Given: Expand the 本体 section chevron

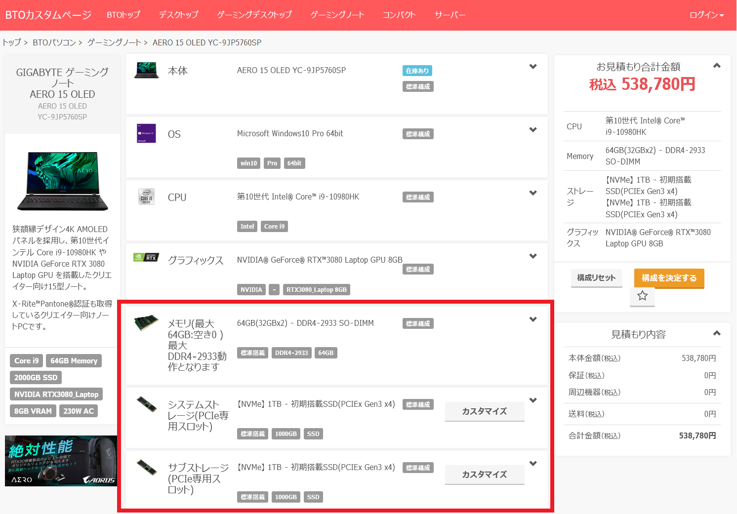Looking at the screenshot, I should coord(533,67).
